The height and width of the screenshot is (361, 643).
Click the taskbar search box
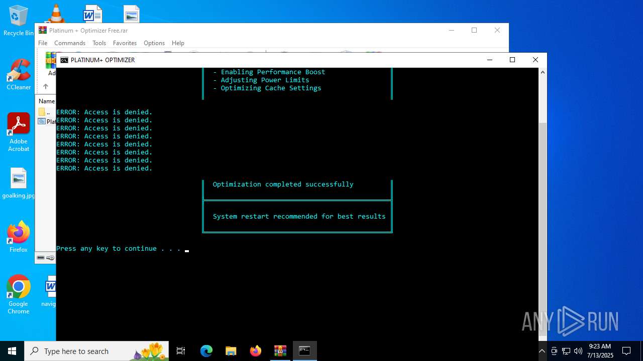click(x=96, y=351)
